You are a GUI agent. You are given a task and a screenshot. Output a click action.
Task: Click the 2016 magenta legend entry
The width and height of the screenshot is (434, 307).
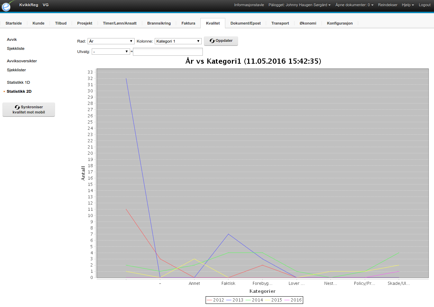293,300
